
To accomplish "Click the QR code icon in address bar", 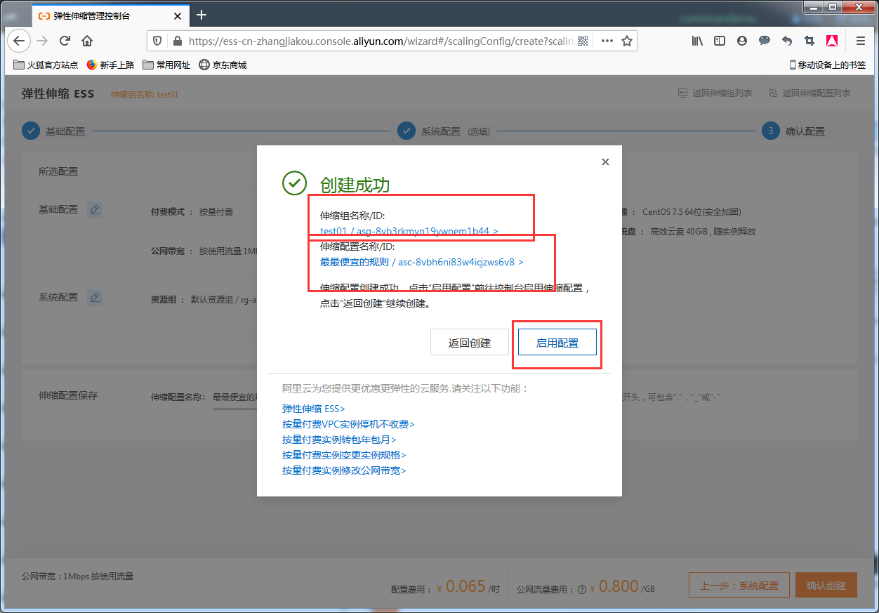I will 582,41.
